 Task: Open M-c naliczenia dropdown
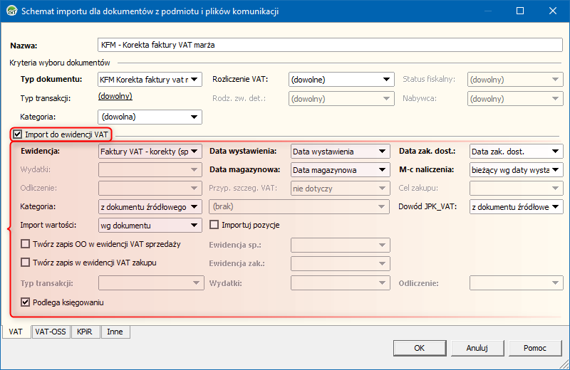click(x=516, y=170)
